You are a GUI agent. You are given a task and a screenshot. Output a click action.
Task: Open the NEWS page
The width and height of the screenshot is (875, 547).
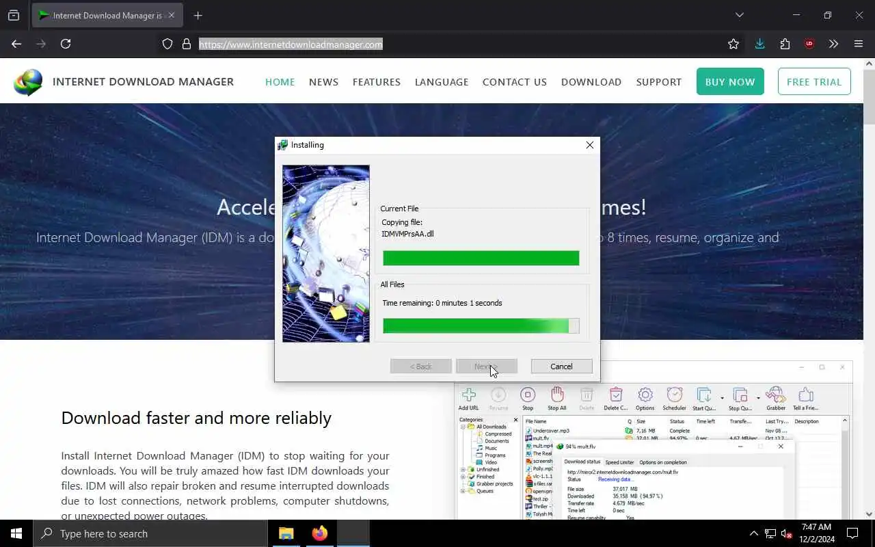323,81
